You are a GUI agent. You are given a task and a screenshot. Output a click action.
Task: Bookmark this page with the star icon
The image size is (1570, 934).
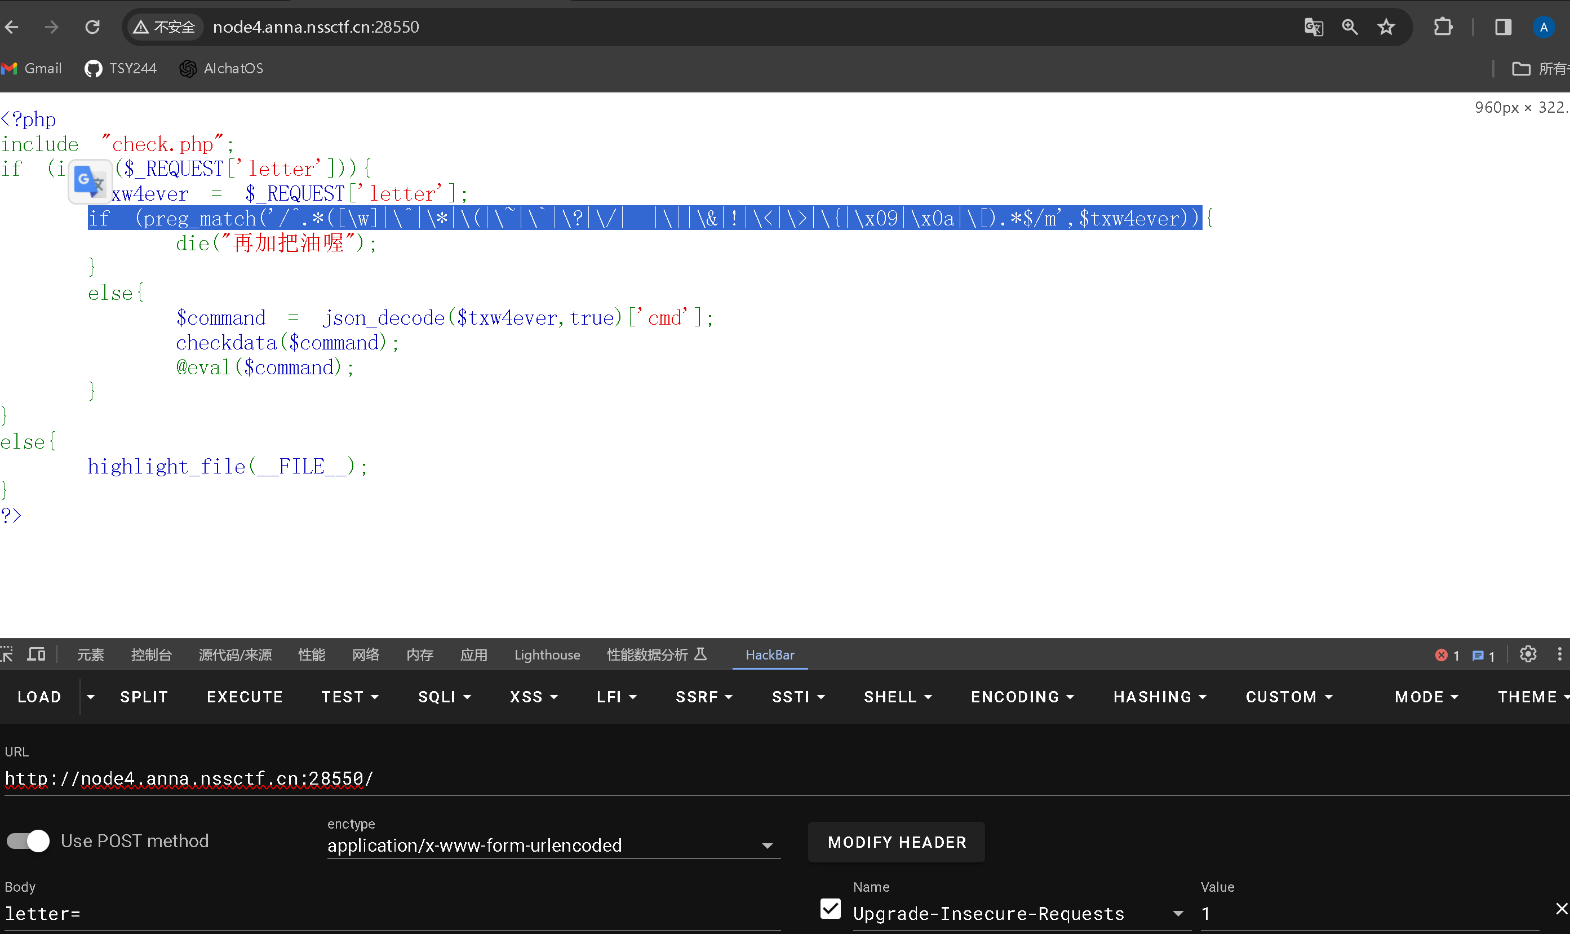click(1386, 27)
